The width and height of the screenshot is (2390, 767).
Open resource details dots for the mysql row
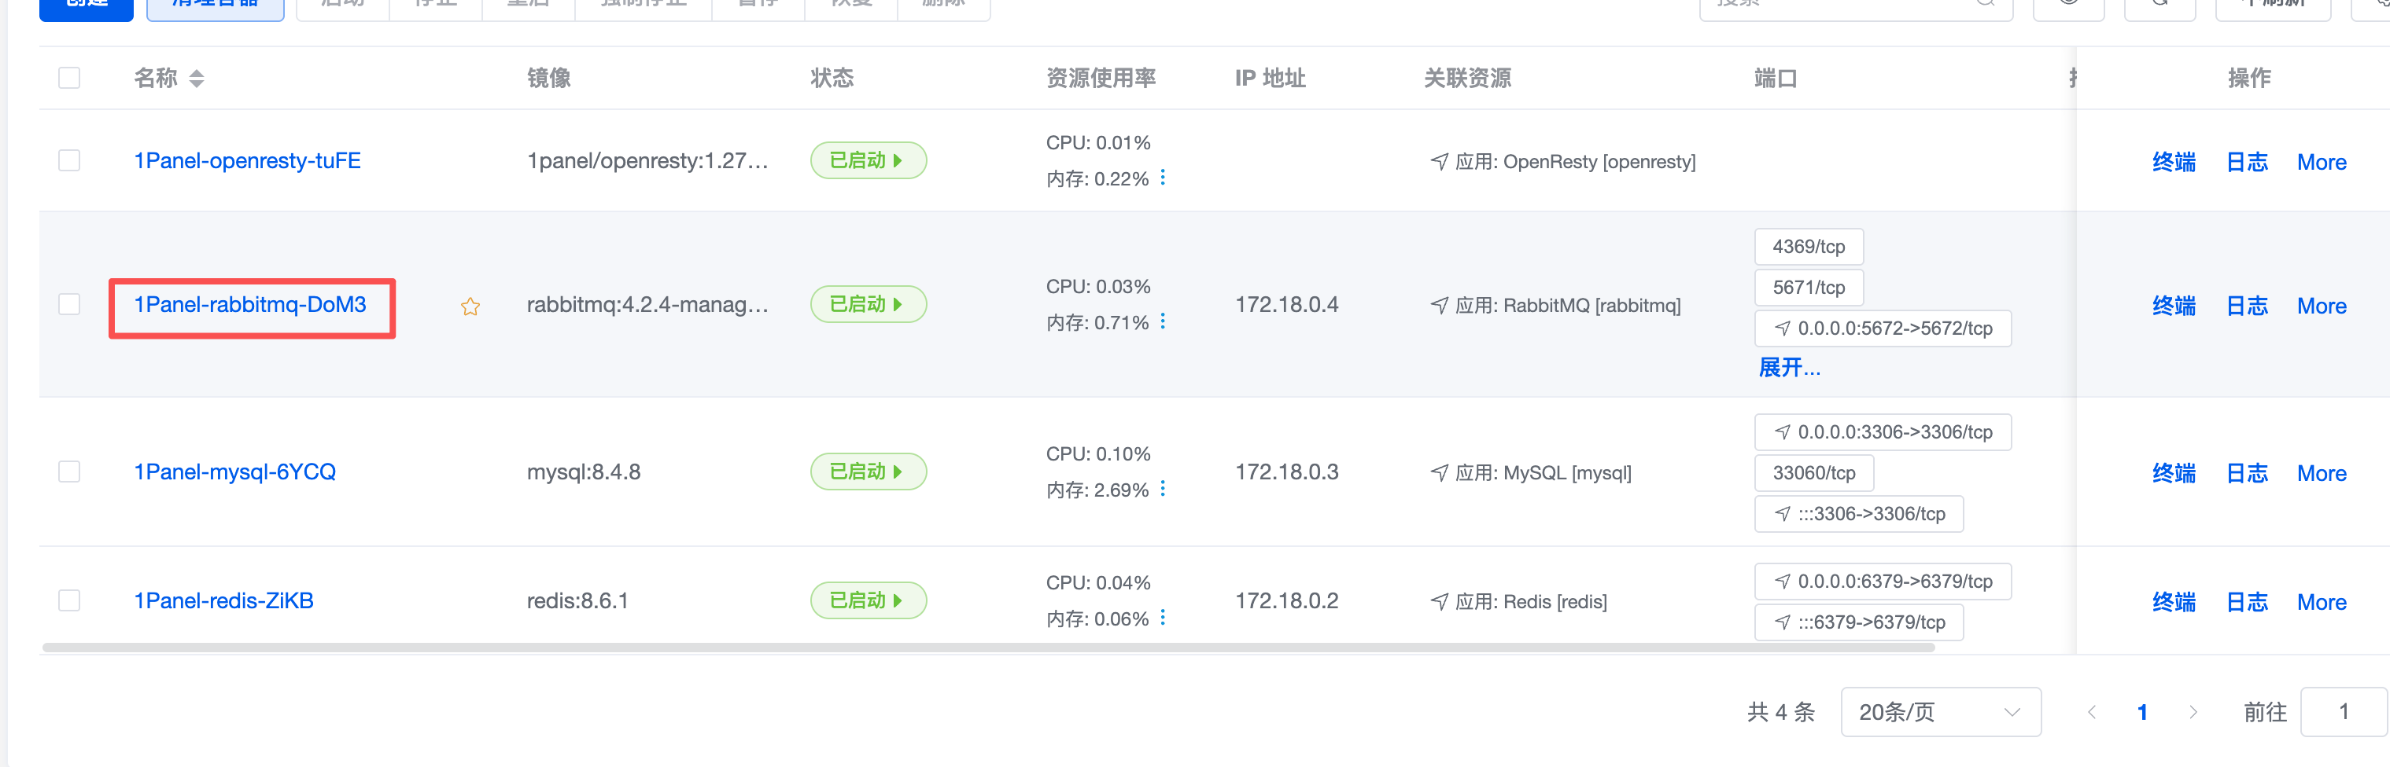point(1163,489)
